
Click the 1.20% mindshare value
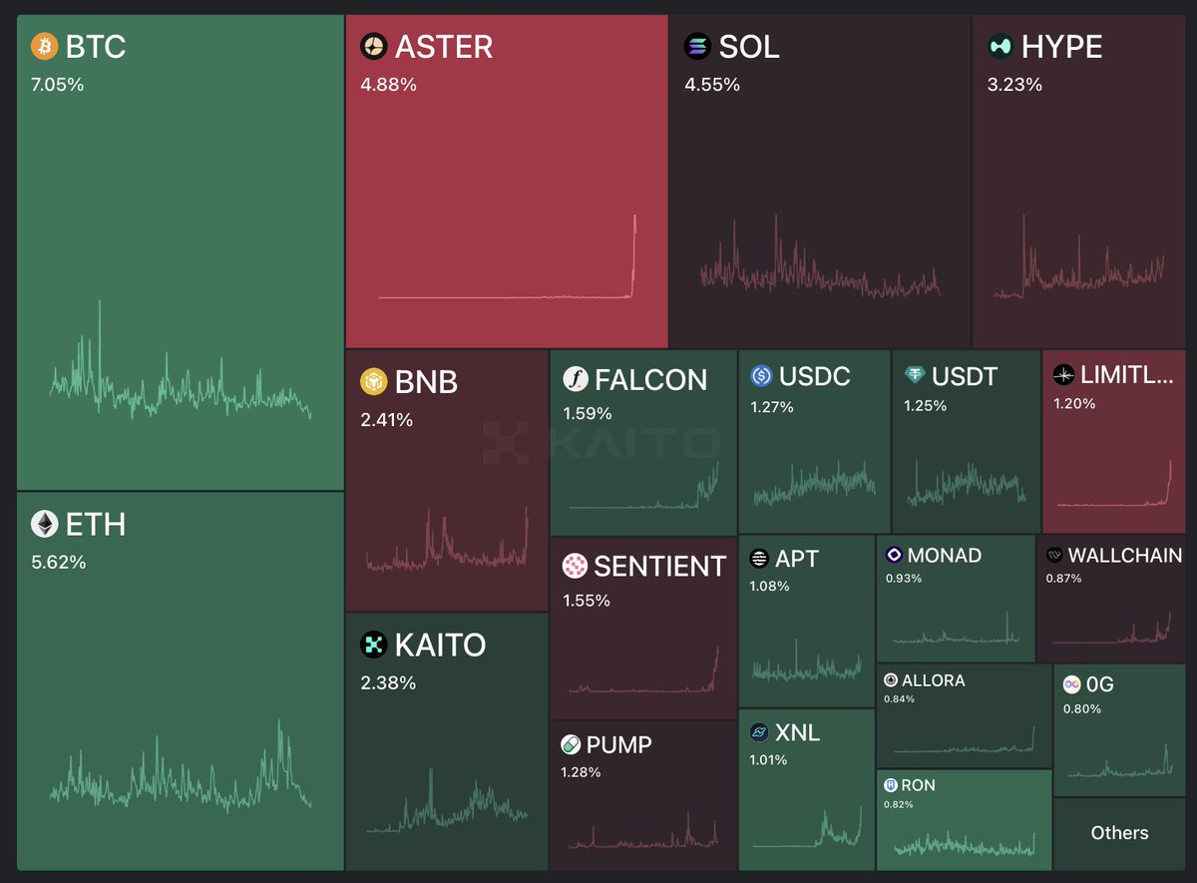(1074, 404)
